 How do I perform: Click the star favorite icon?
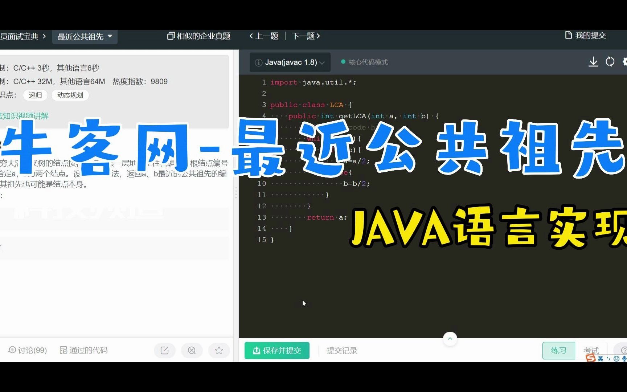[219, 350]
